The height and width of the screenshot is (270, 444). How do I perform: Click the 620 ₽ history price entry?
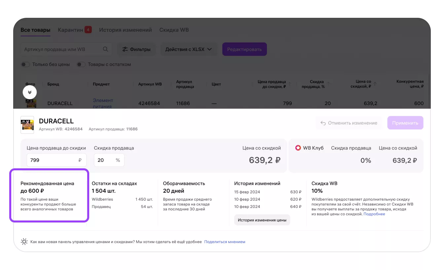[x=296, y=199]
